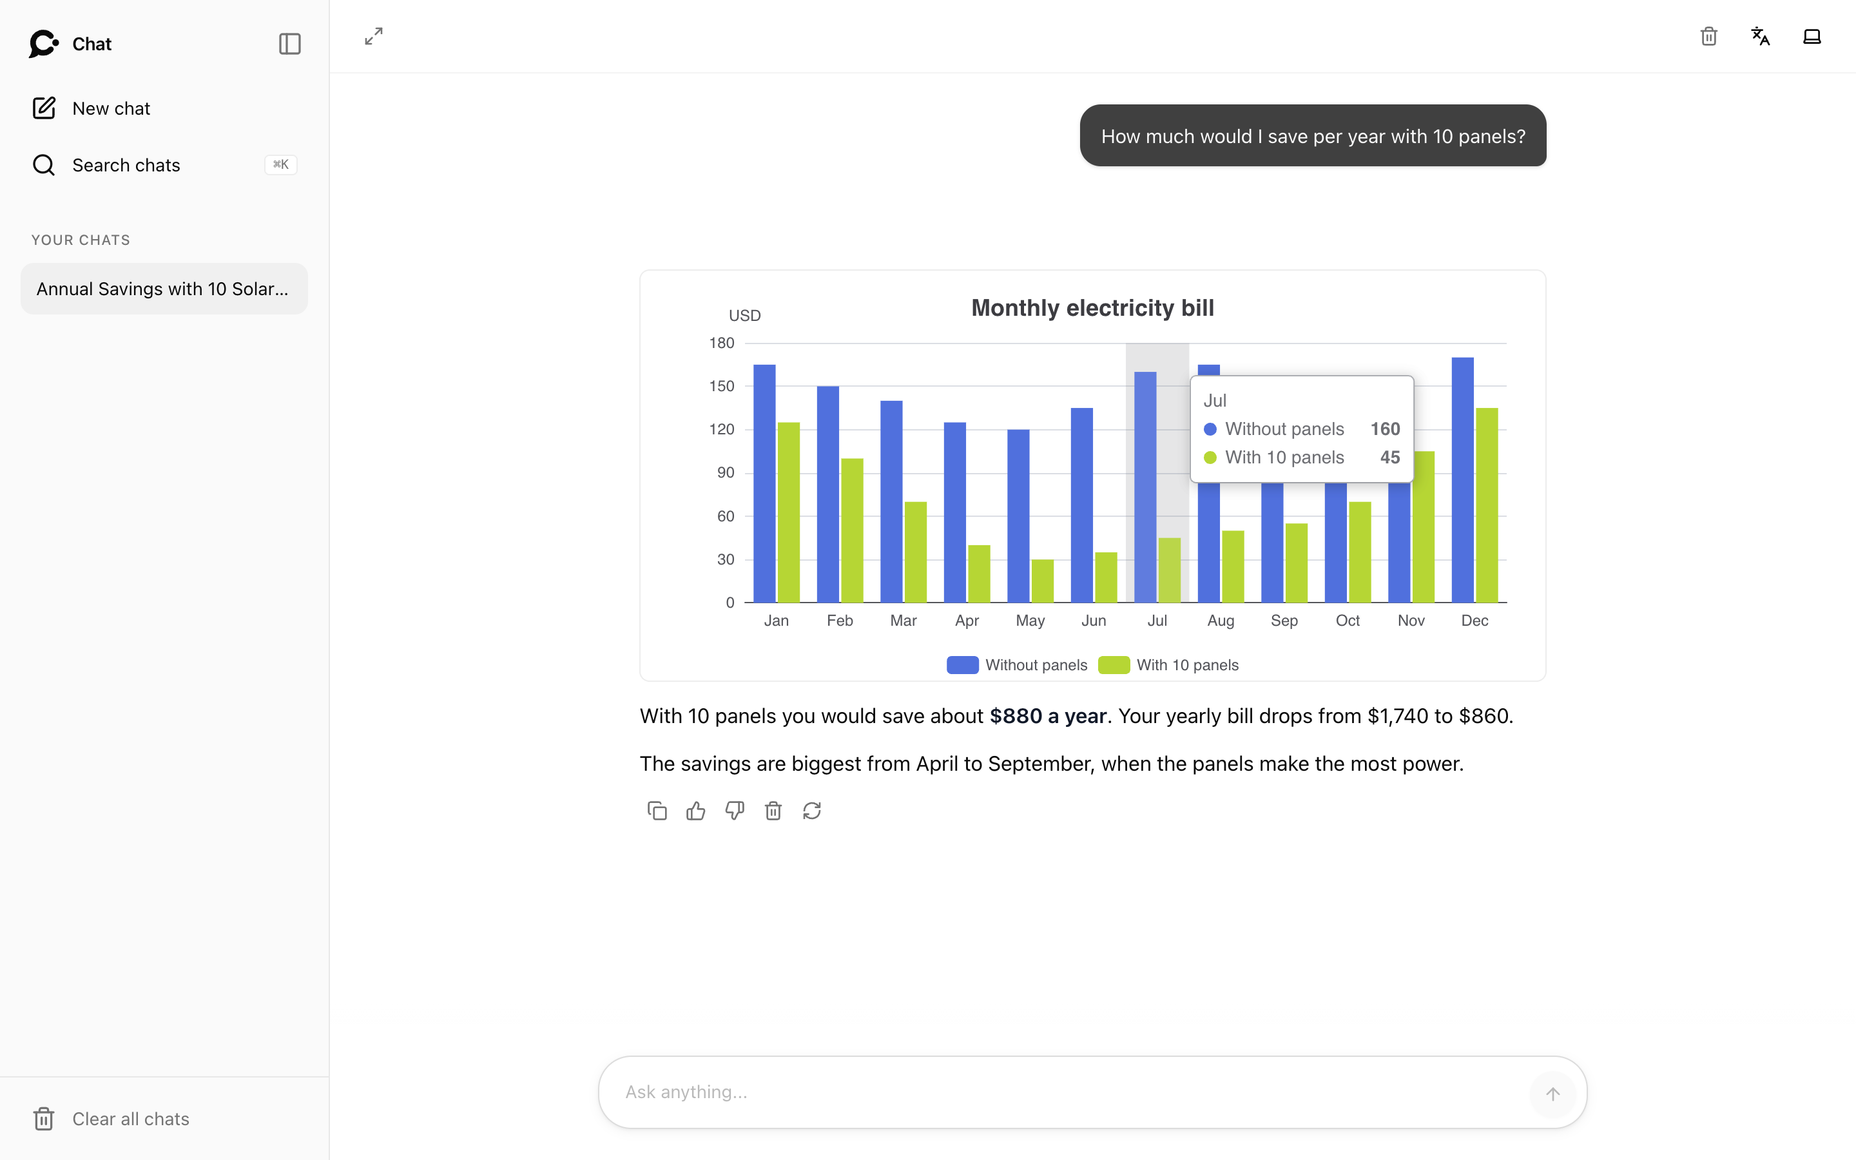Expand chat to fullscreen
1856x1160 pixels.
(x=374, y=36)
